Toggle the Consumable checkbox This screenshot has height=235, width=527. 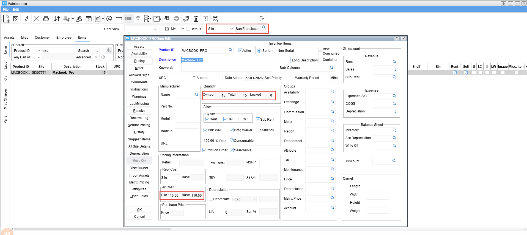pyautogui.click(x=232, y=141)
